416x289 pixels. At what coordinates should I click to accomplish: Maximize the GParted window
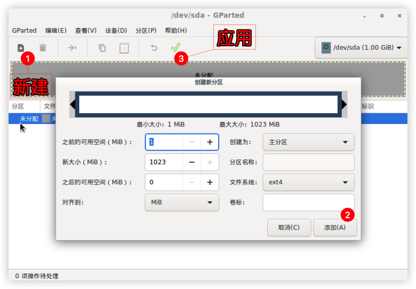382,16
